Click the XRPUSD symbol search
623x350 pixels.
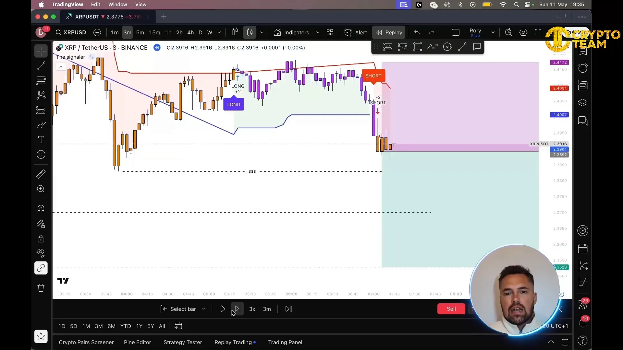tap(71, 32)
